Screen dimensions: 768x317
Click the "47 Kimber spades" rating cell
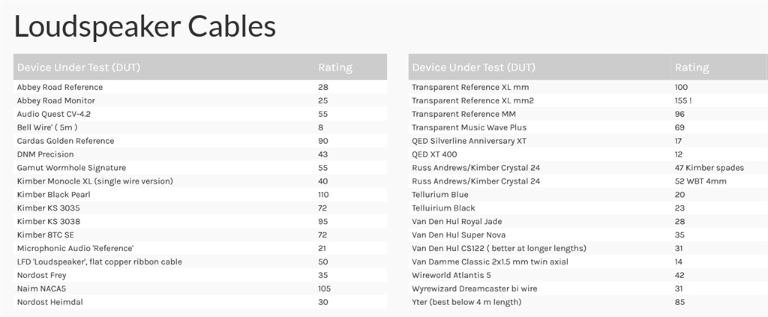coord(706,168)
